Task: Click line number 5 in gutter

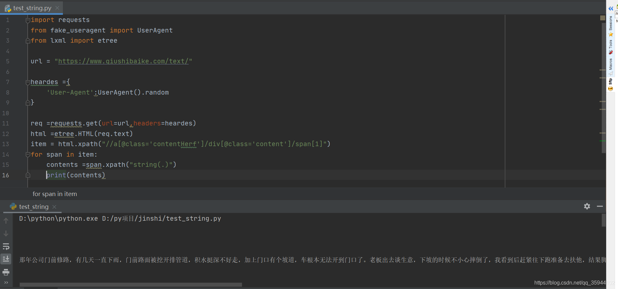Action: [x=8, y=61]
